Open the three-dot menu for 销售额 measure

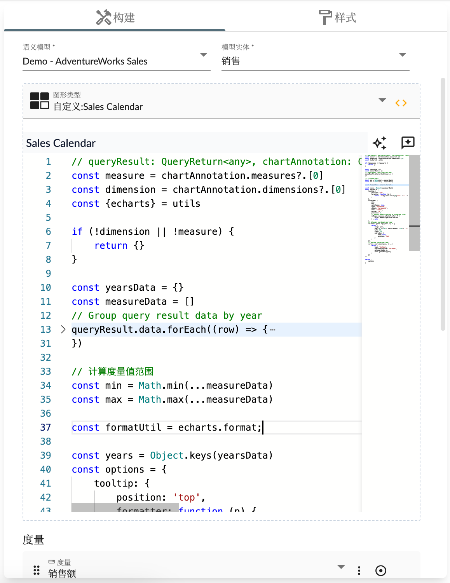tap(359, 570)
